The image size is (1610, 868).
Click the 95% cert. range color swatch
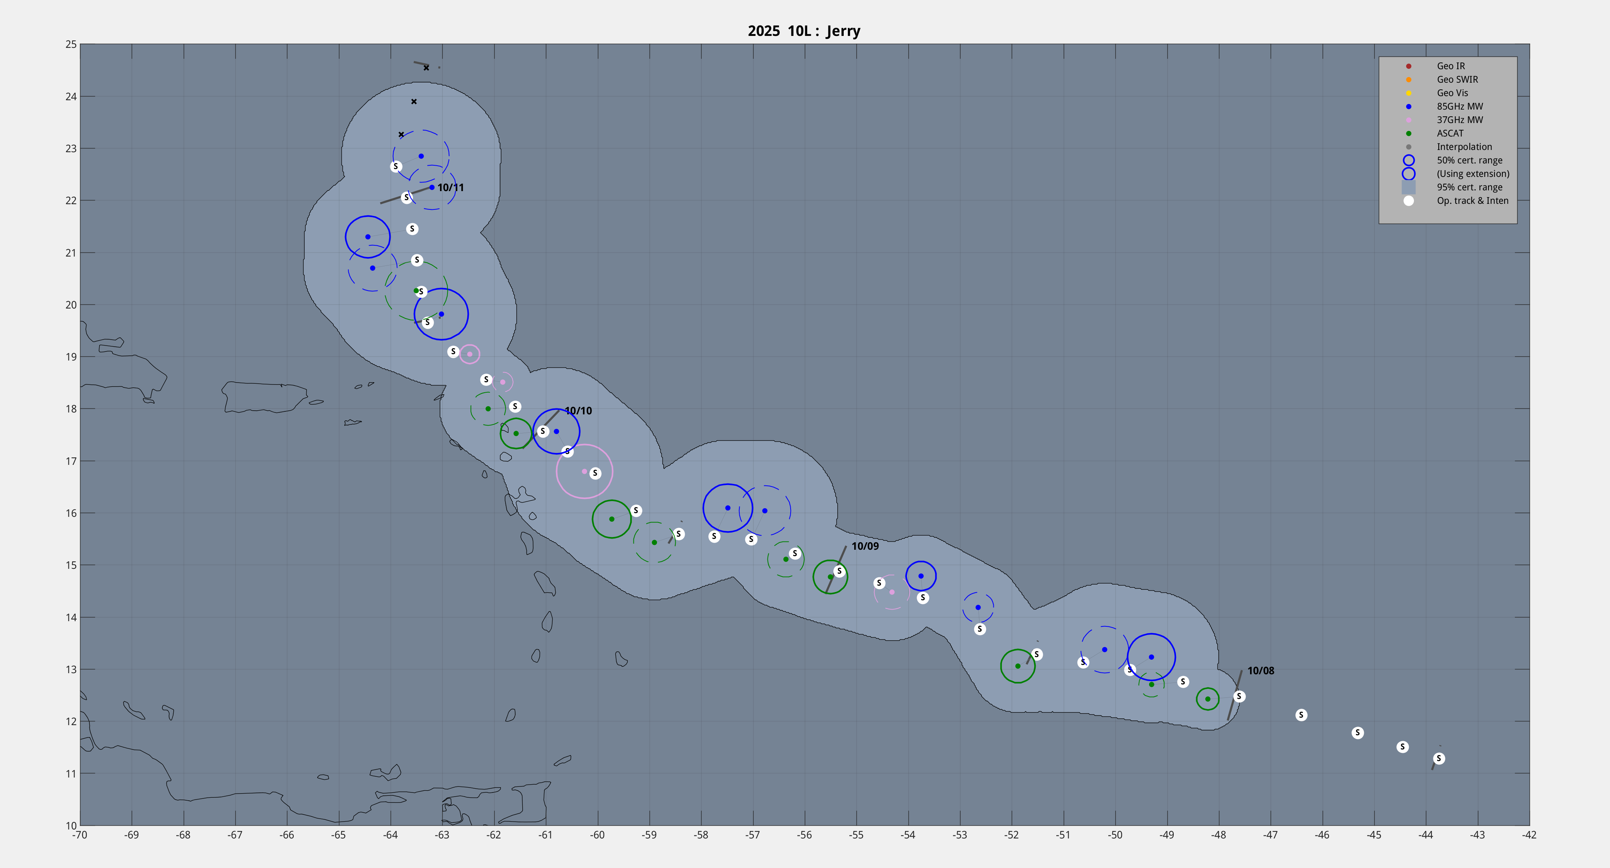click(x=1408, y=187)
